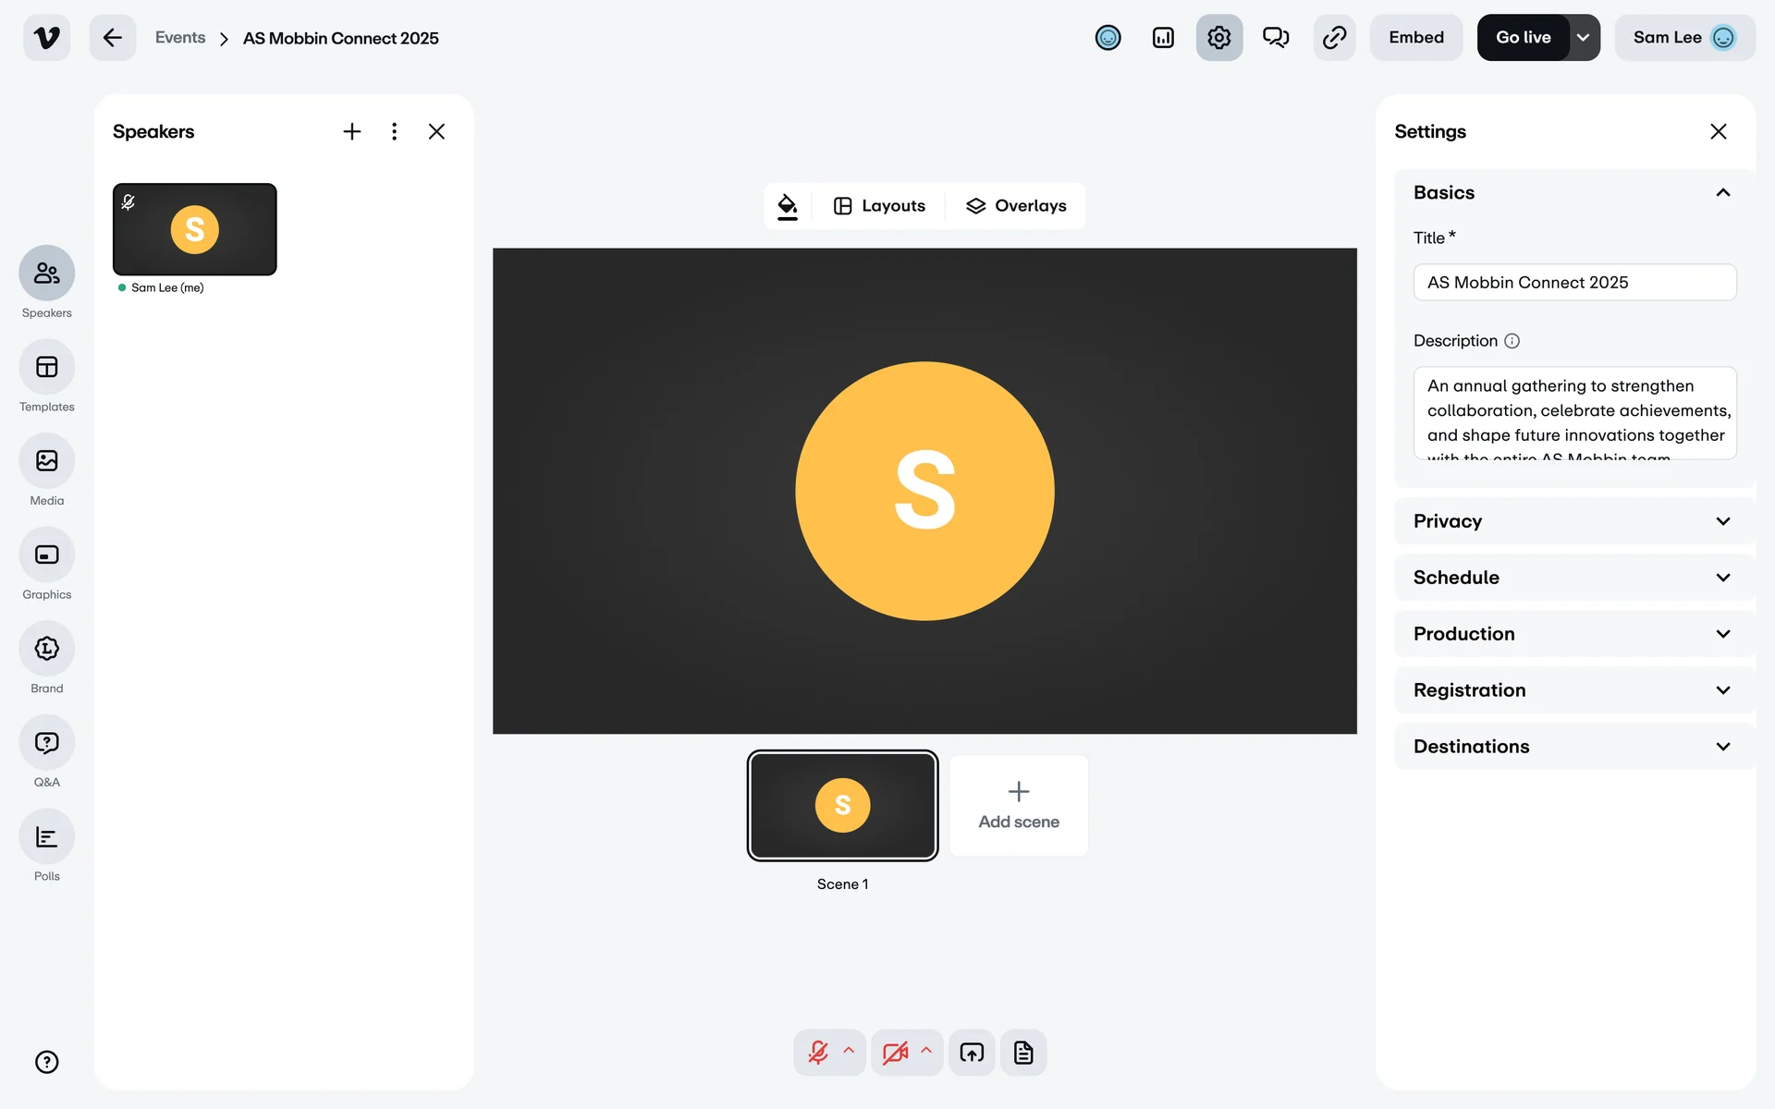
Task: Unmute the microphone in bottom toolbar
Action: tap(818, 1053)
